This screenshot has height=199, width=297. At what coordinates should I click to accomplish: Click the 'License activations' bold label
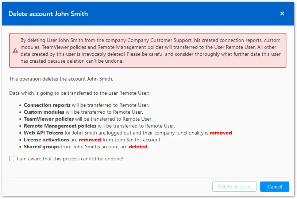coord(46,140)
